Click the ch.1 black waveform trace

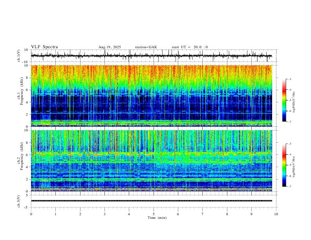click(151, 56)
